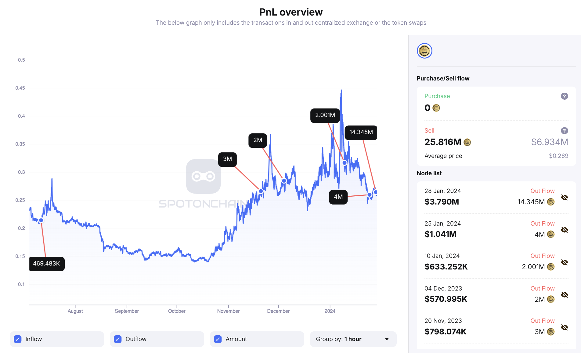Click the 4M outflow chart label
This screenshot has width=581, height=353.
[x=338, y=197]
